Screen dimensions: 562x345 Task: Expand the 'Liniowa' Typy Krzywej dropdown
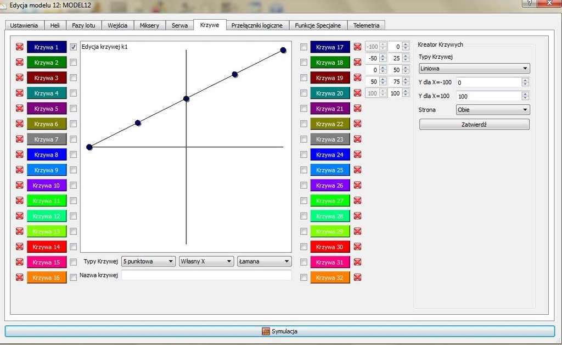coord(474,69)
